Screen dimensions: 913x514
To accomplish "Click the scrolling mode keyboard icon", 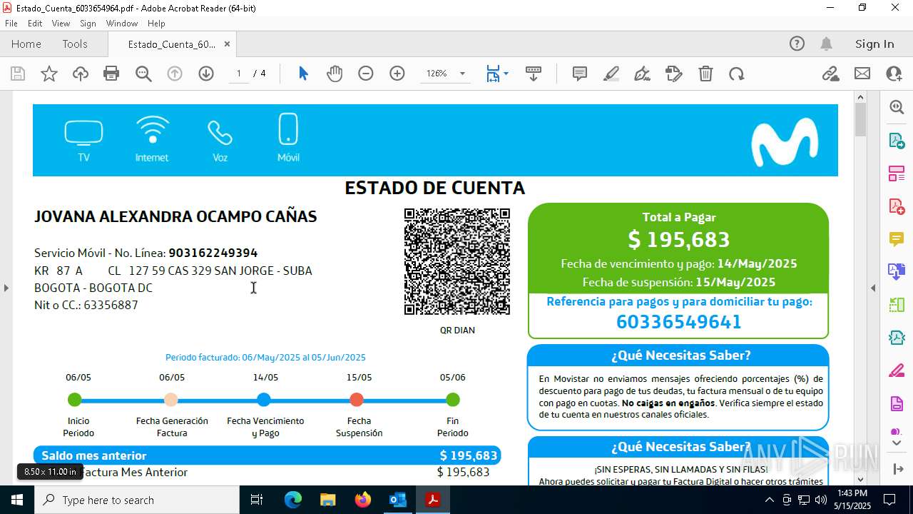I will [x=534, y=74].
